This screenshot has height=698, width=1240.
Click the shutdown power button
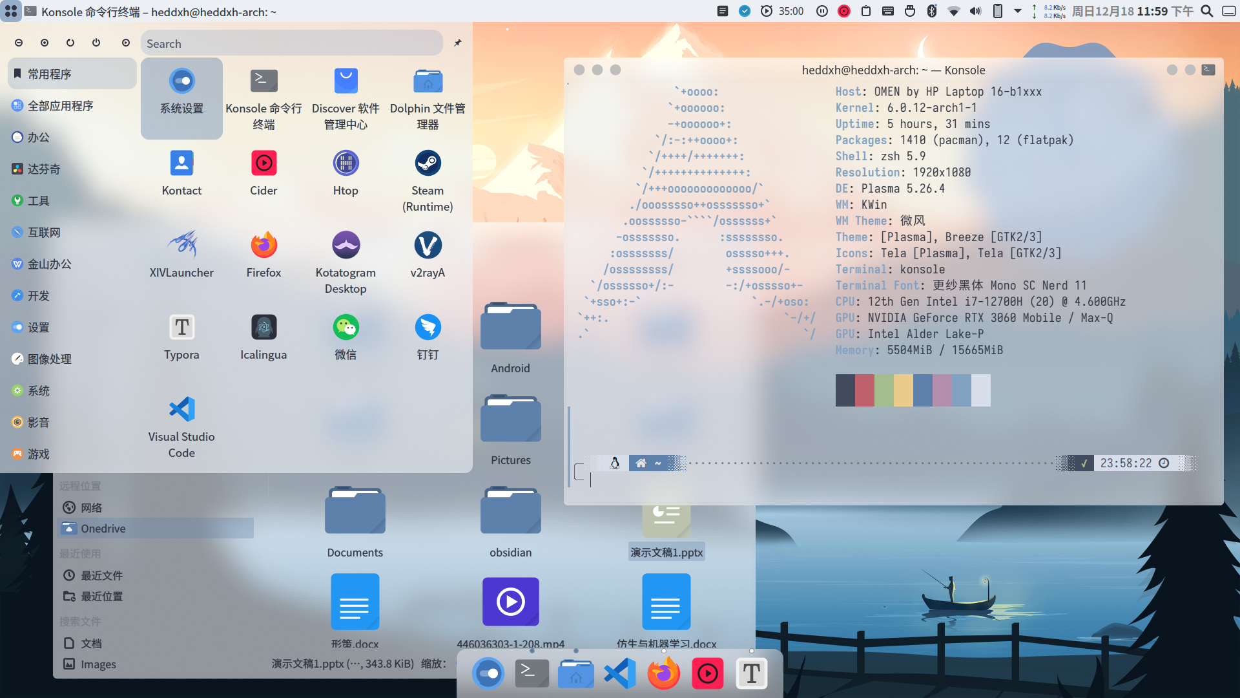click(96, 43)
